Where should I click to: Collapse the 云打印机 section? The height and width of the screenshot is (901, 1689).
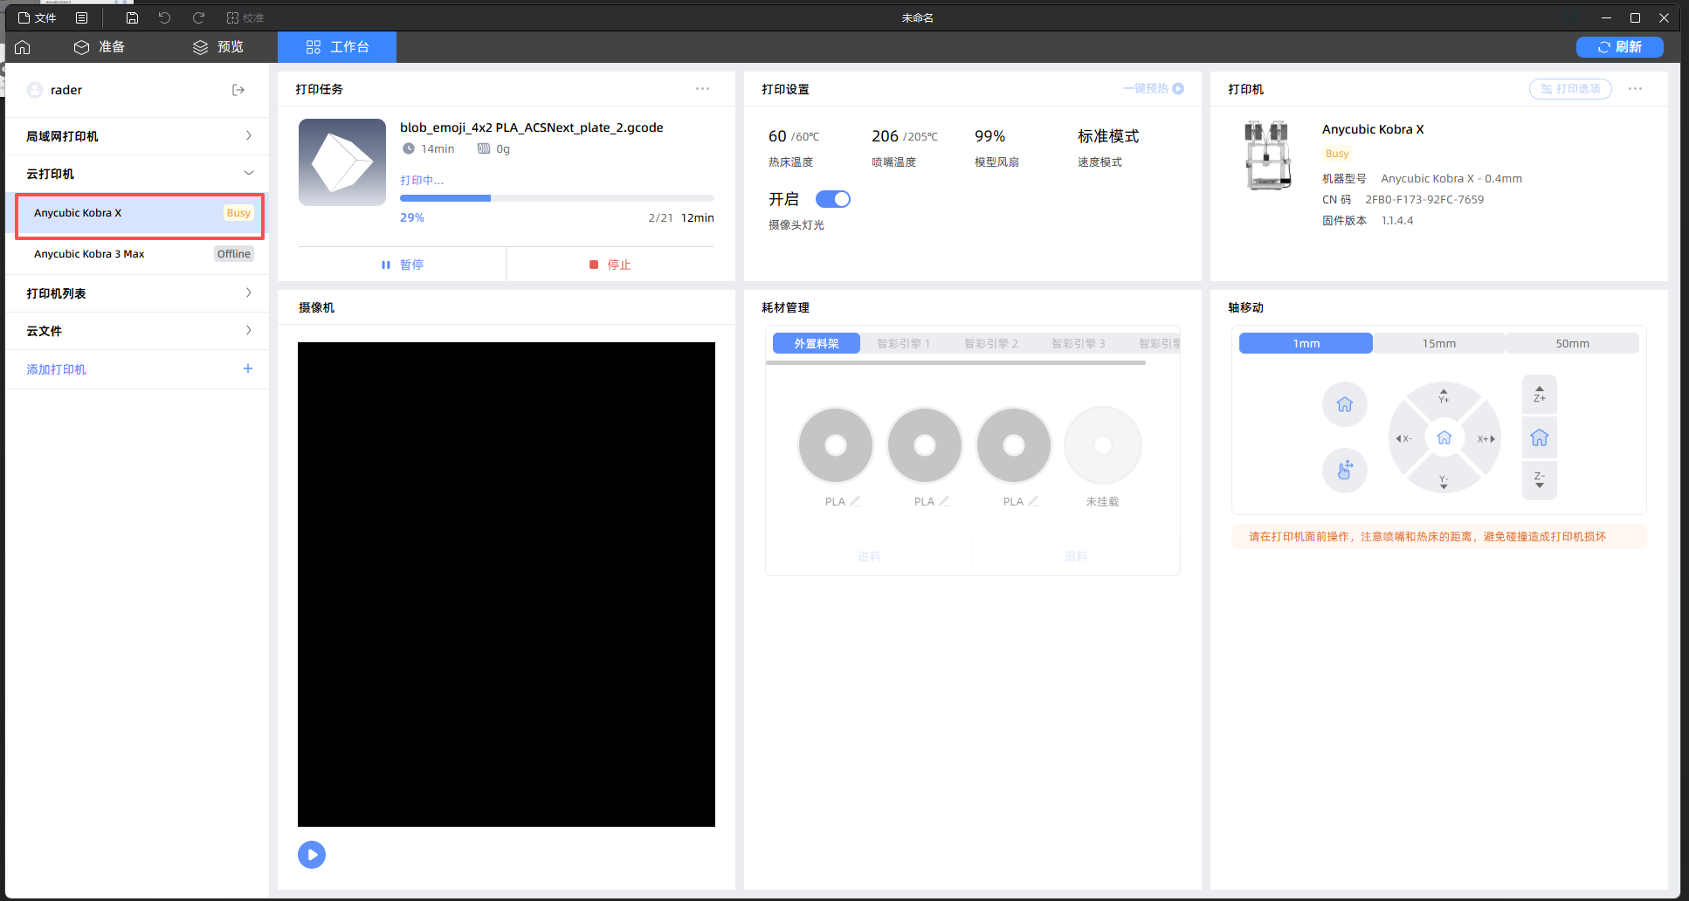pyautogui.click(x=137, y=174)
